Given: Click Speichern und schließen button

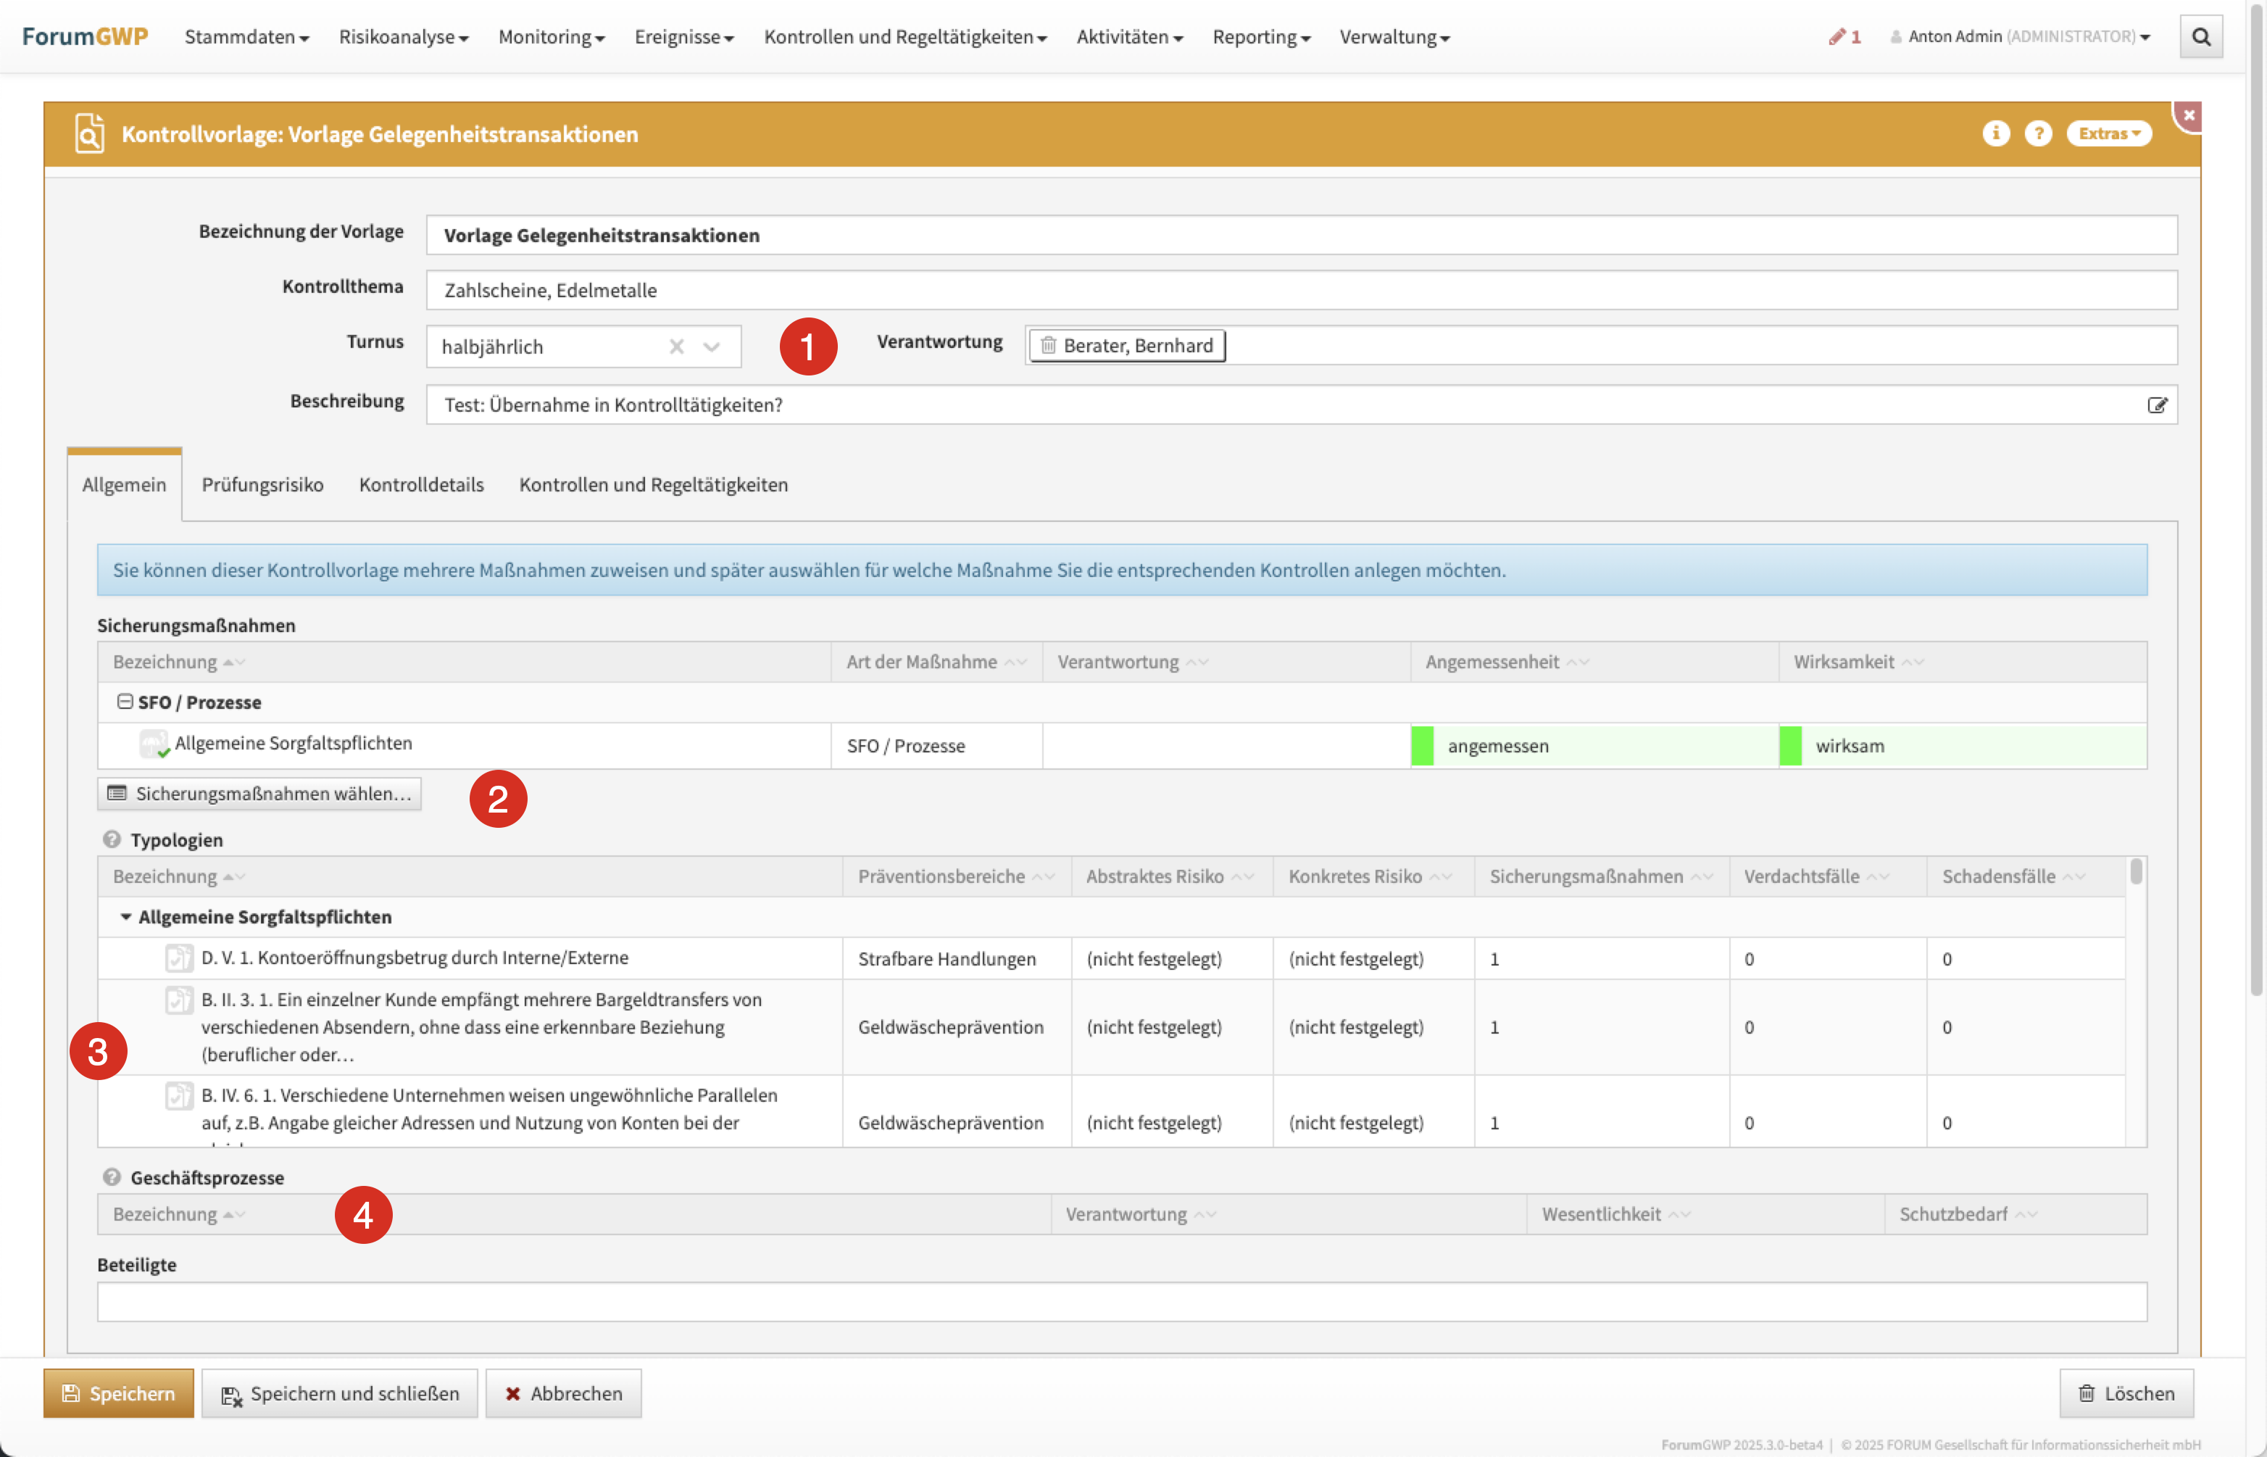Looking at the screenshot, I should (x=339, y=1392).
